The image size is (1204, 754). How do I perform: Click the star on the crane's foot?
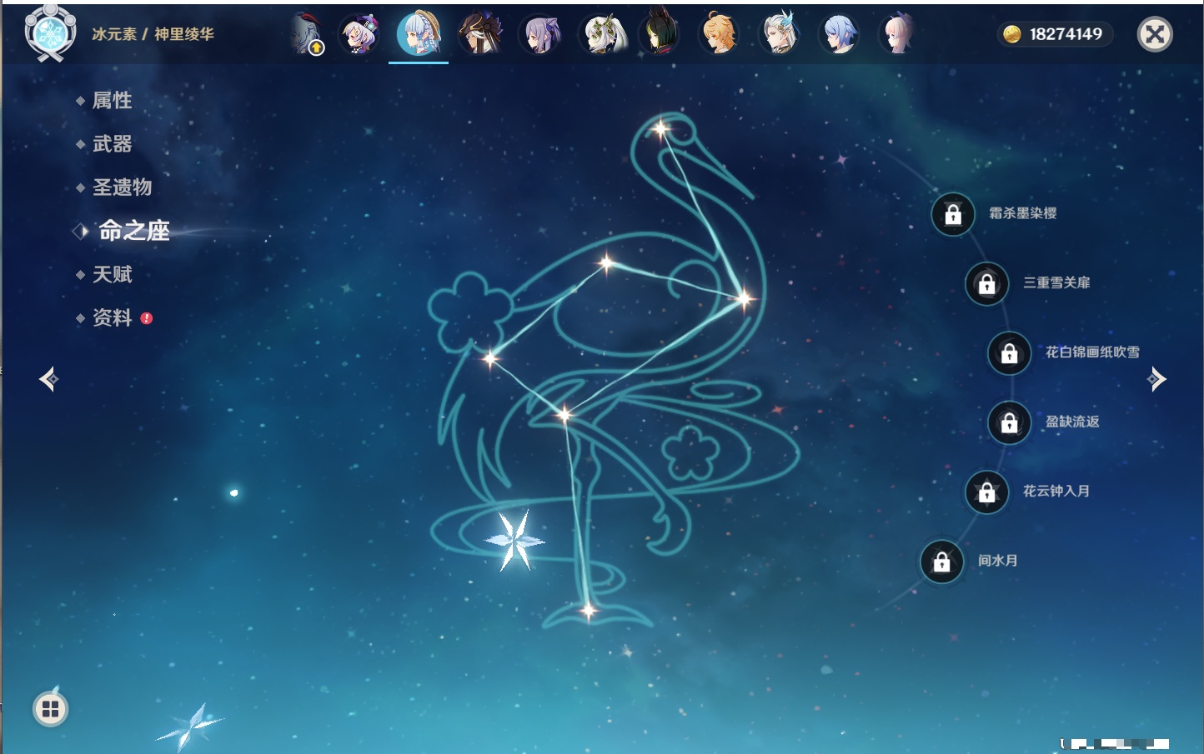588,611
